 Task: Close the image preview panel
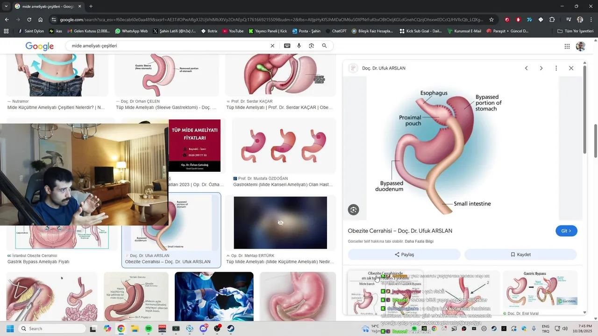[571, 68]
